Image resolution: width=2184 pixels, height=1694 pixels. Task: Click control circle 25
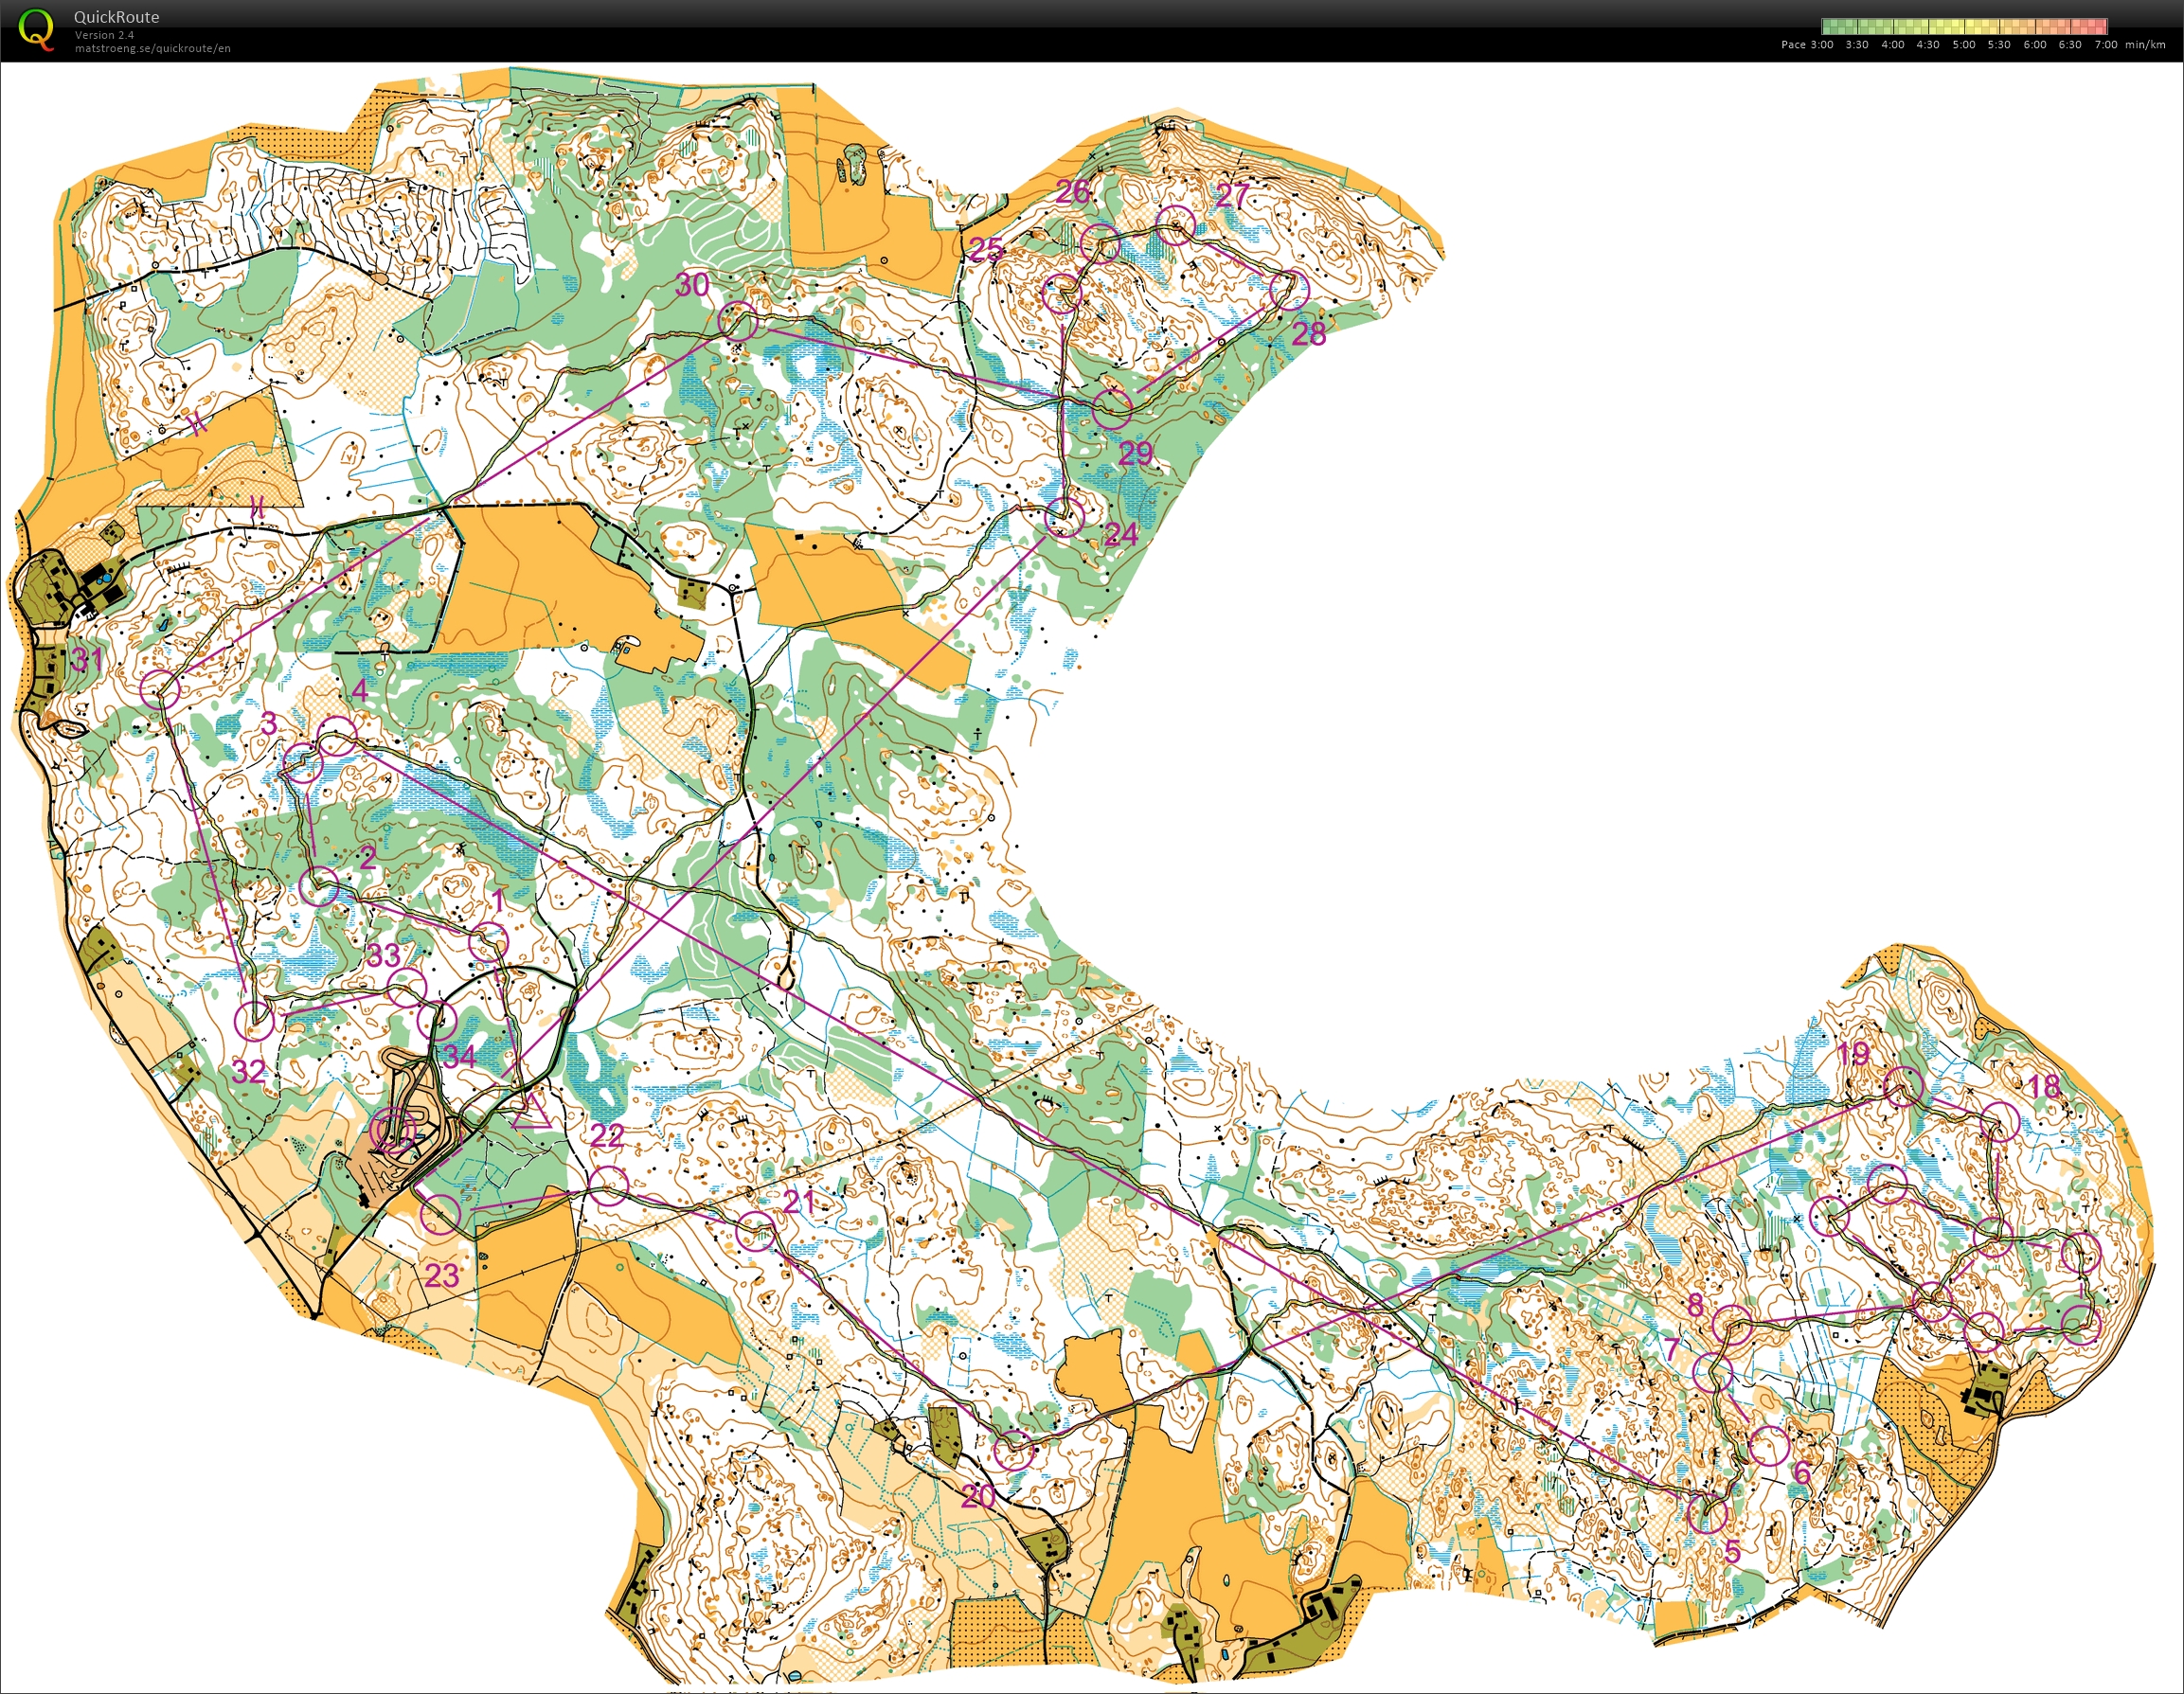[x=1062, y=294]
